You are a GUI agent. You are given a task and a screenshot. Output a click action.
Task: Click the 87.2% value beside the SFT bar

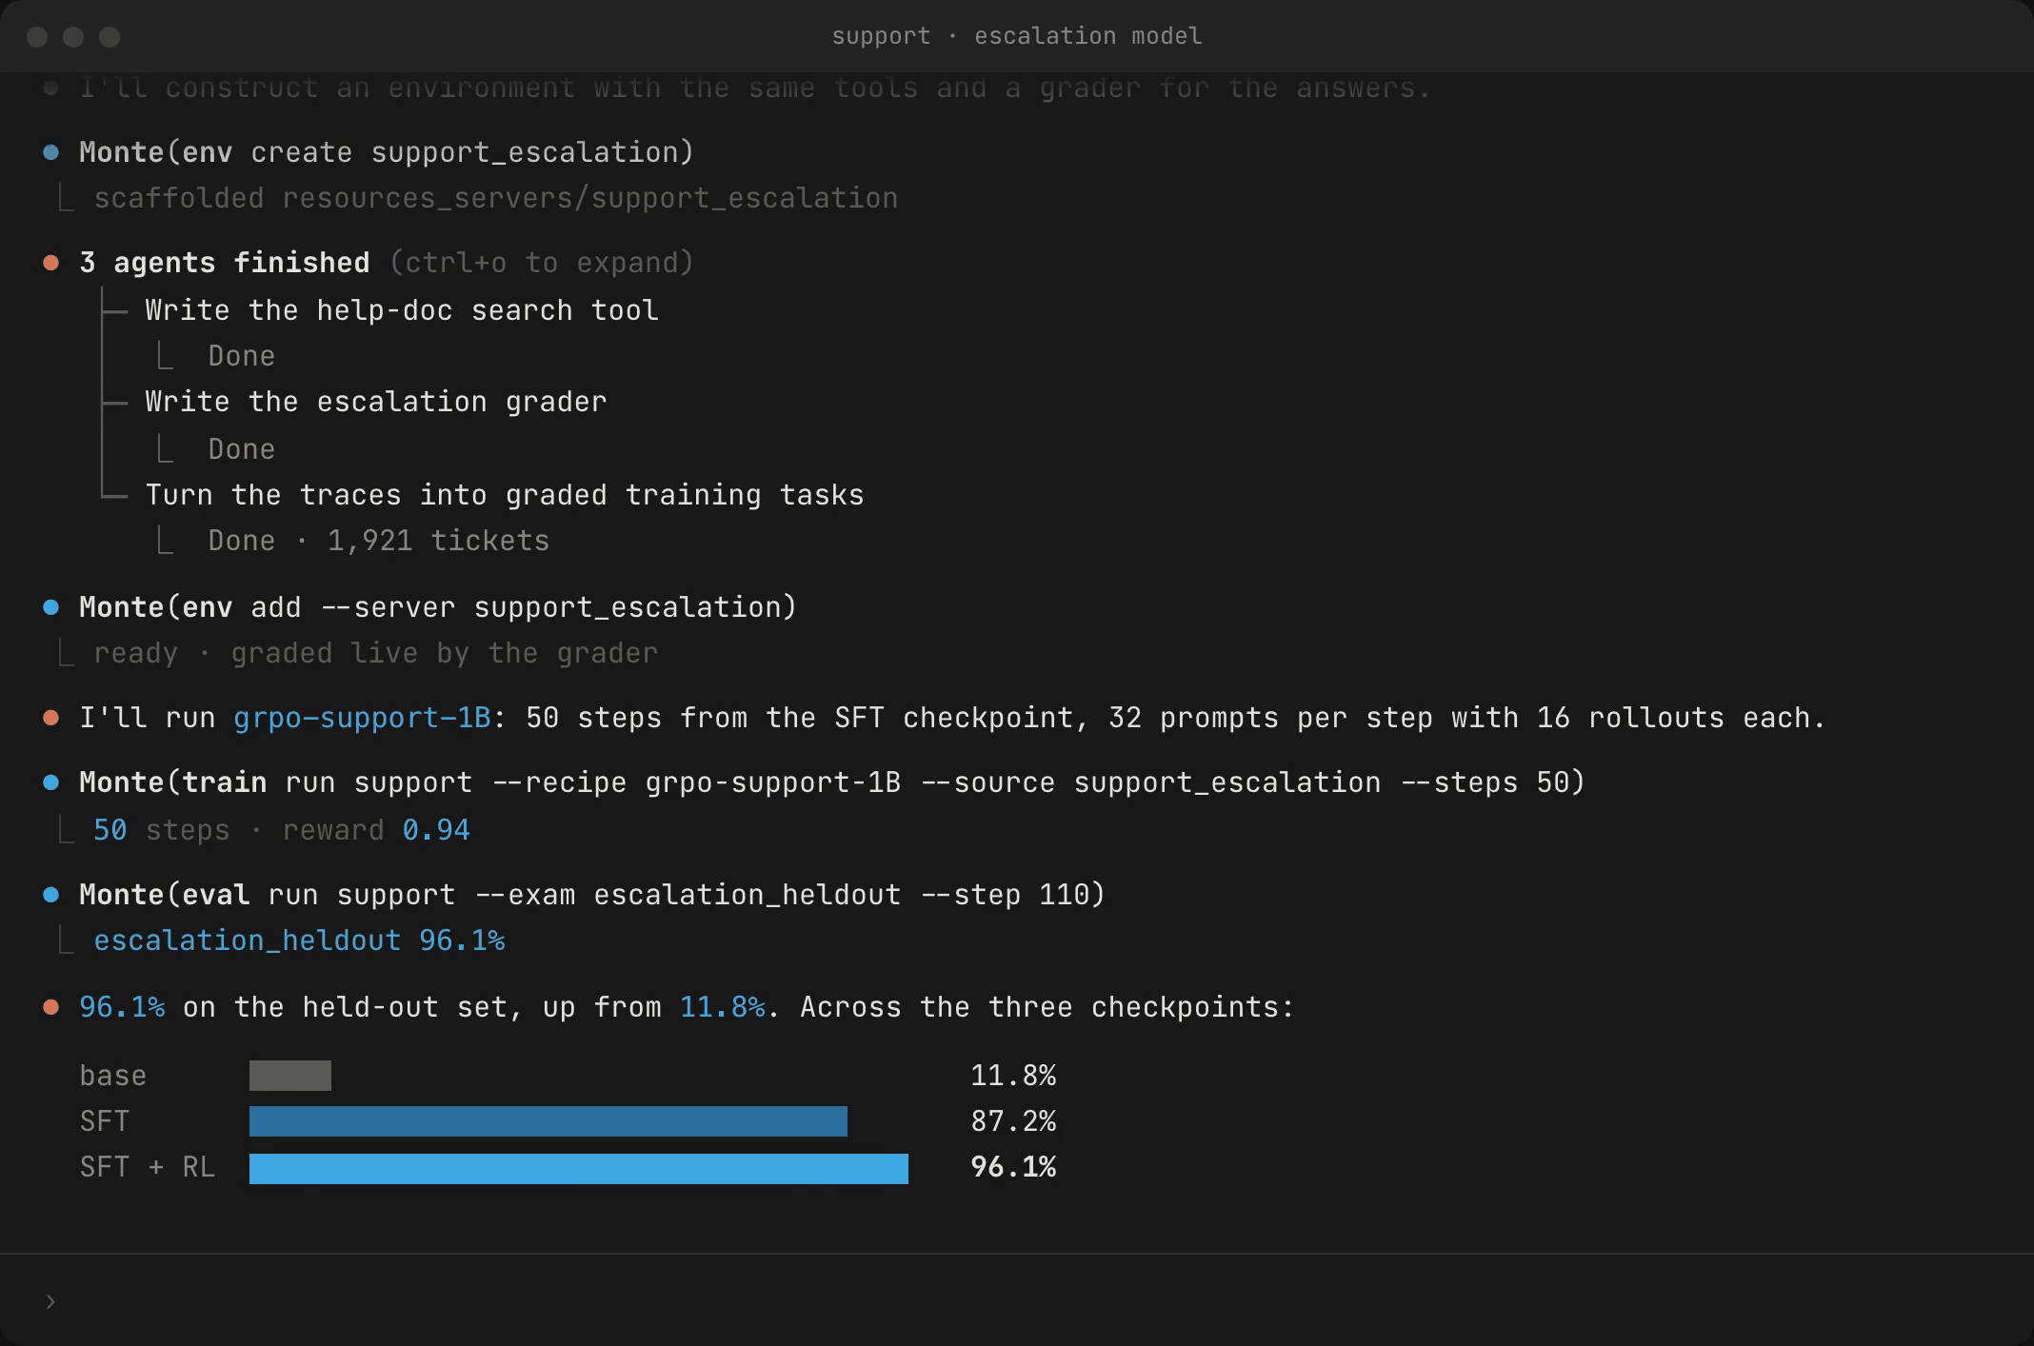1013,1121
